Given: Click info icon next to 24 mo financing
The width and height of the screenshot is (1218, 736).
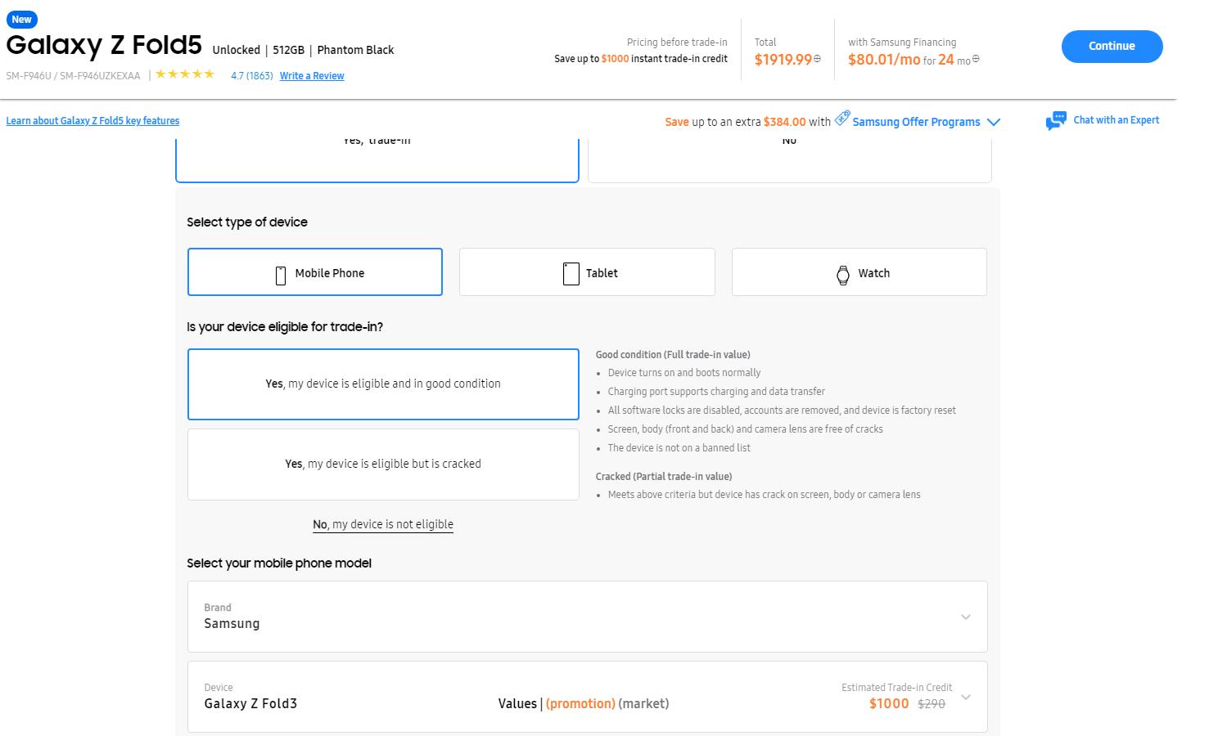Looking at the screenshot, I should coord(976,59).
